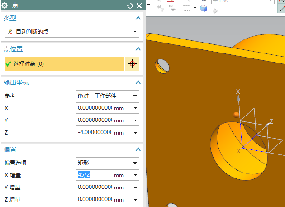Click the blue 3D cube icon

coord(204,8)
